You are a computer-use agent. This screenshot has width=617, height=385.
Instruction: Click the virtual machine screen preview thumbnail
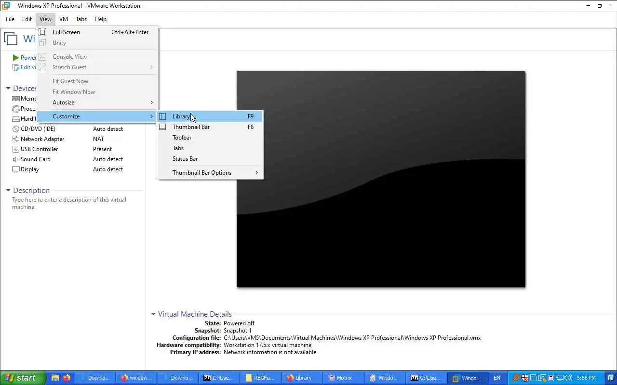381,180
